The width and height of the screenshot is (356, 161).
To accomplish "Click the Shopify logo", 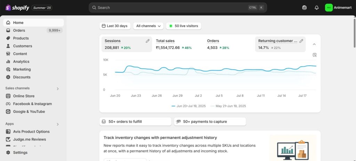I will [x=17, y=8].
